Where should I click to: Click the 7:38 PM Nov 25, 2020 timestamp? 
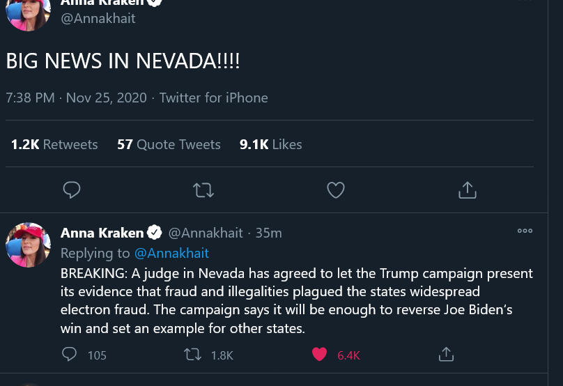point(76,98)
